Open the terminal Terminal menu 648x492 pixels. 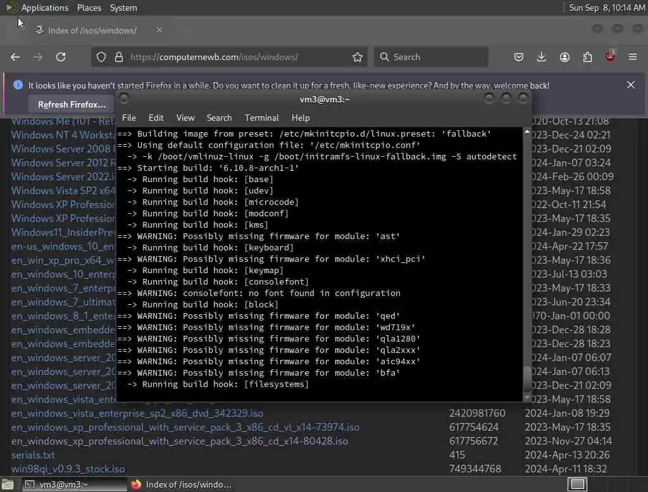click(x=261, y=118)
